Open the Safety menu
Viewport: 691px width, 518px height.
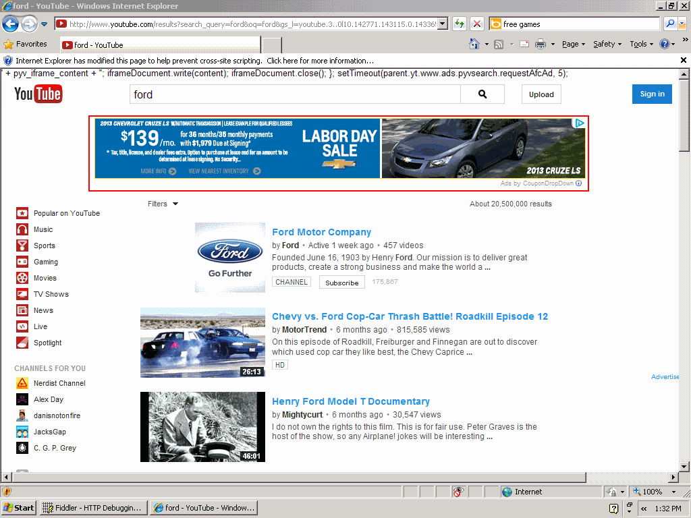[x=607, y=44]
